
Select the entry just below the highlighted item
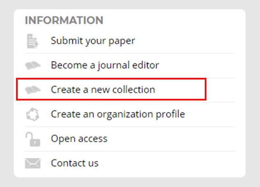(118, 114)
